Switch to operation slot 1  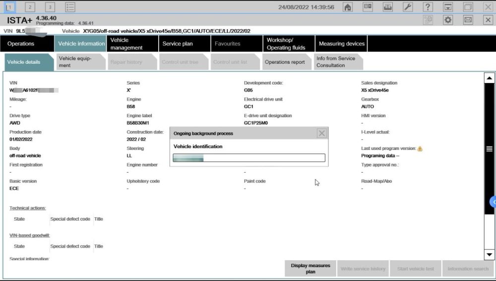[9, 7]
